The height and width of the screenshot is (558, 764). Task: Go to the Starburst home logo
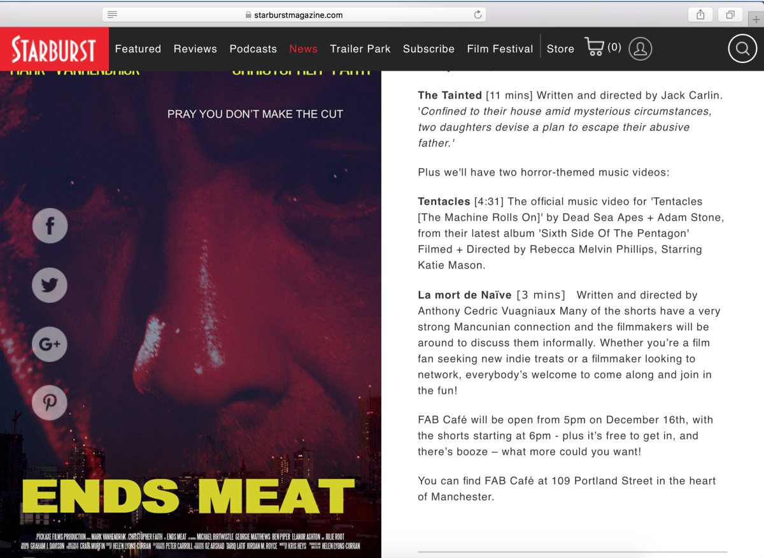point(54,49)
